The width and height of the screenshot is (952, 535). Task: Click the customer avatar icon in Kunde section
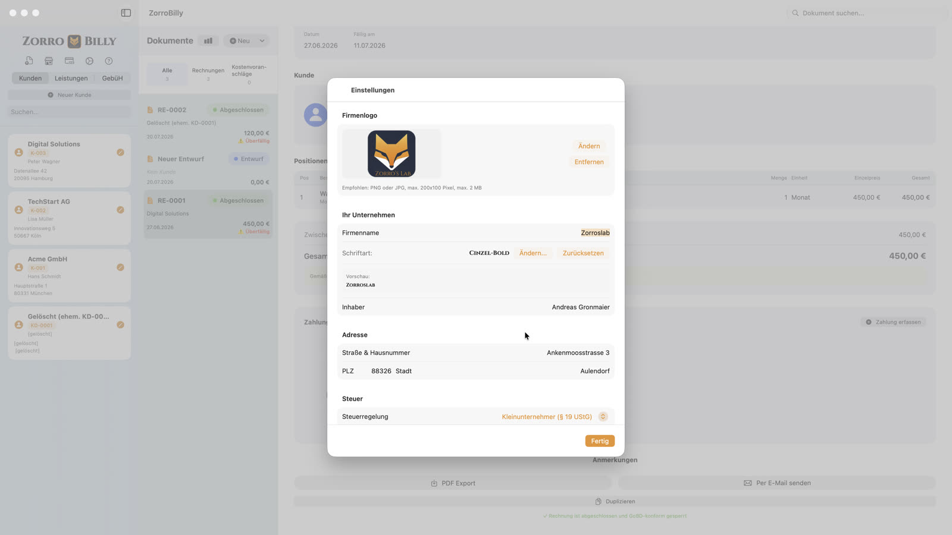(315, 115)
